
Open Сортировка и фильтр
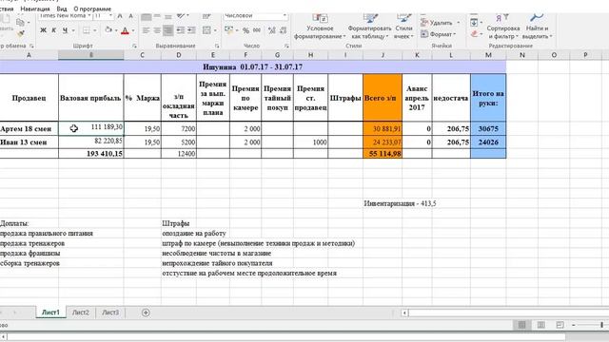point(503,28)
